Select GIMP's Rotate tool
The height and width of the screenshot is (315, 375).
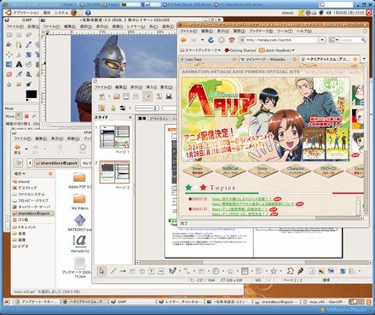coord(28,55)
